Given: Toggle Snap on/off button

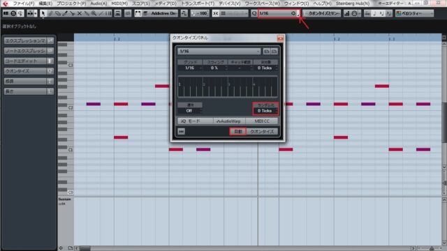Looking at the screenshot, I should (216, 13).
